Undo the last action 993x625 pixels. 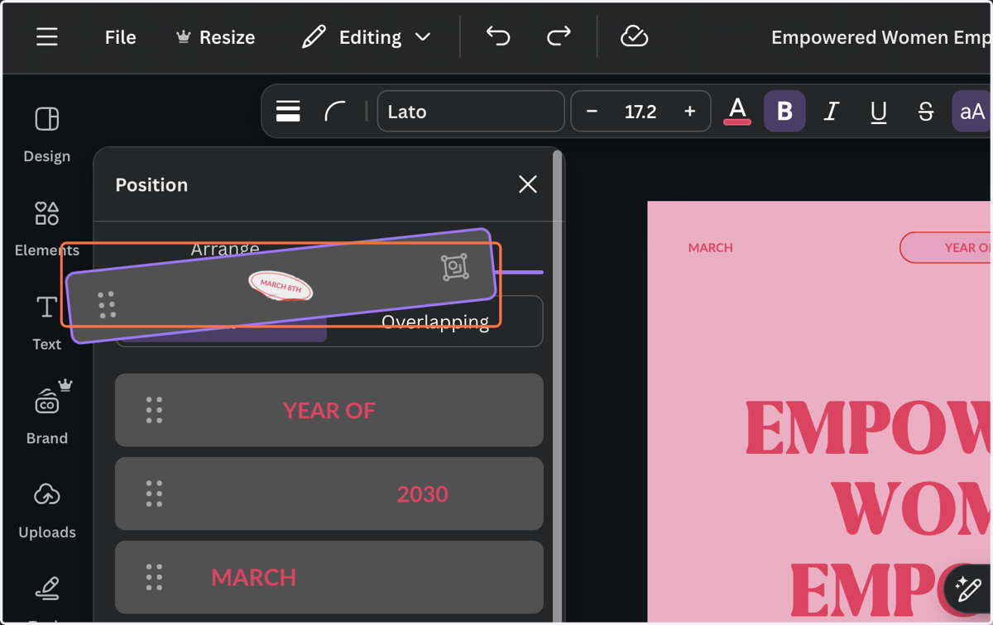pos(498,36)
